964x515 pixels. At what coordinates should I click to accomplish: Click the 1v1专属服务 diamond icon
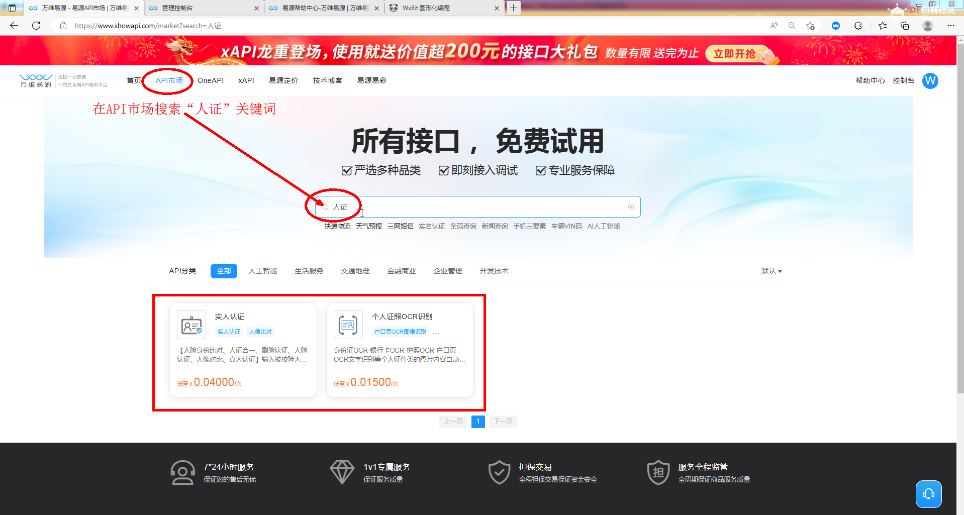point(342,472)
